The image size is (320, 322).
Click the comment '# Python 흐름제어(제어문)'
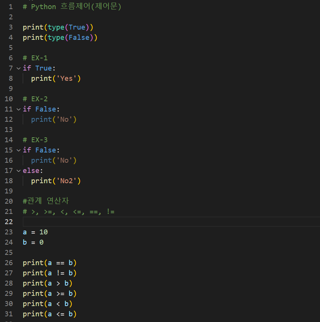click(x=72, y=6)
